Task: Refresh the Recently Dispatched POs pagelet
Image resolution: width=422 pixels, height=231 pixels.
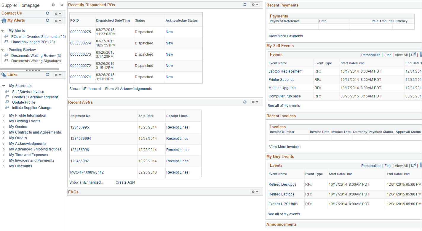Action: [x=245, y=4]
